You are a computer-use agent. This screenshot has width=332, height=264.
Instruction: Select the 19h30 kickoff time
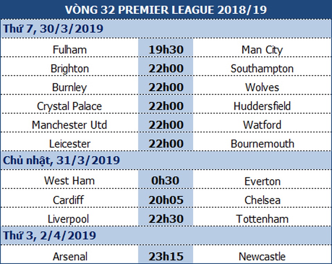pos(166,50)
